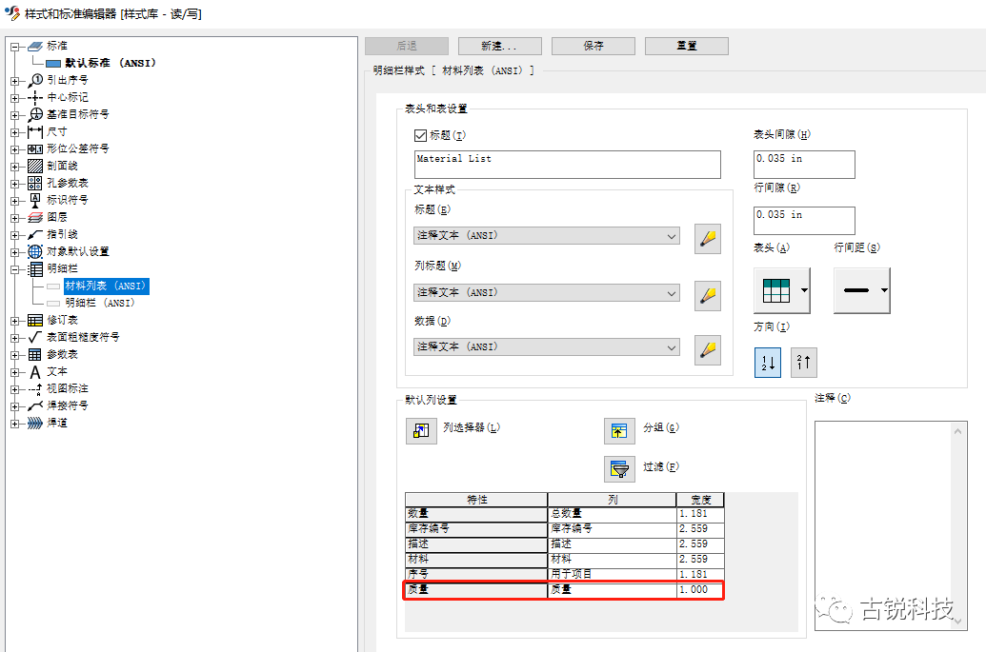This screenshot has height=652, width=986.
Task: Click the 中心标记 center mark icon
Action: (x=35, y=97)
